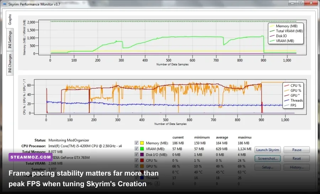320x194 pixels.
Task: Close the Skyrim Performance Monitor window
Action: click(311, 3)
